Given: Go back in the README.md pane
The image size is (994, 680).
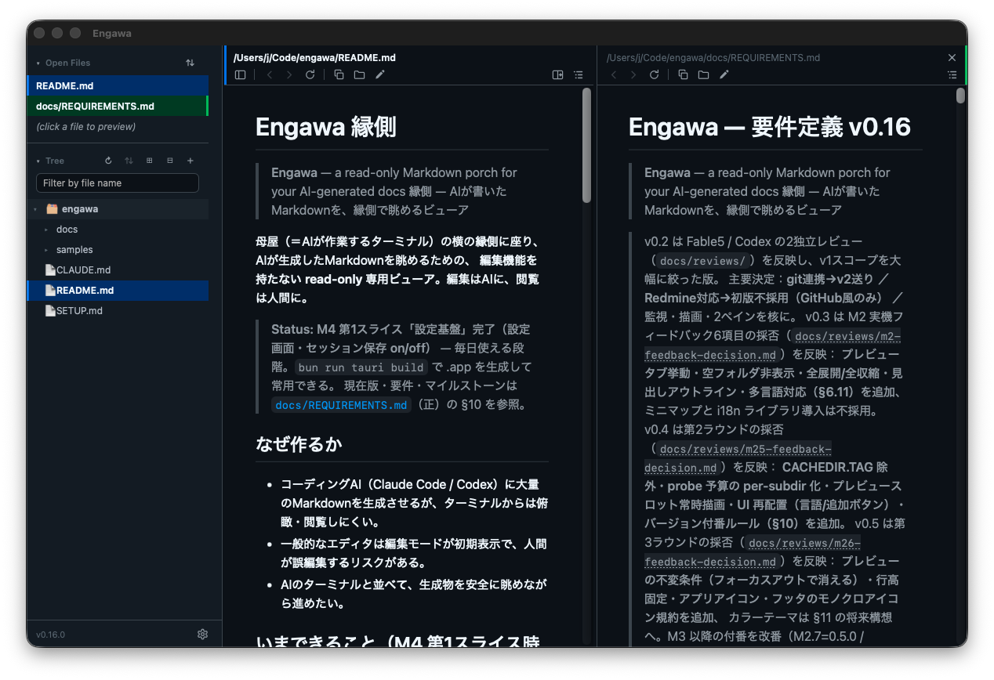Looking at the screenshot, I should (x=270, y=75).
